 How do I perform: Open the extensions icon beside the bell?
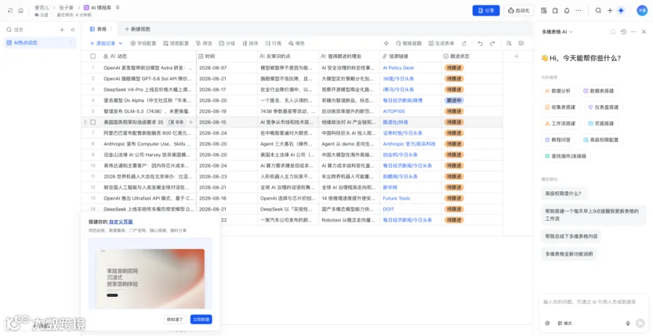[x=555, y=10]
